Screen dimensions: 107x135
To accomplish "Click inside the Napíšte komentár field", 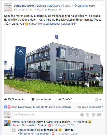I will tap(46, 115).
